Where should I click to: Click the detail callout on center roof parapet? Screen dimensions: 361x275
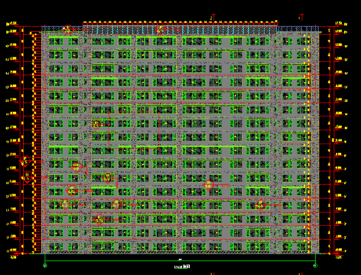click(159, 29)
